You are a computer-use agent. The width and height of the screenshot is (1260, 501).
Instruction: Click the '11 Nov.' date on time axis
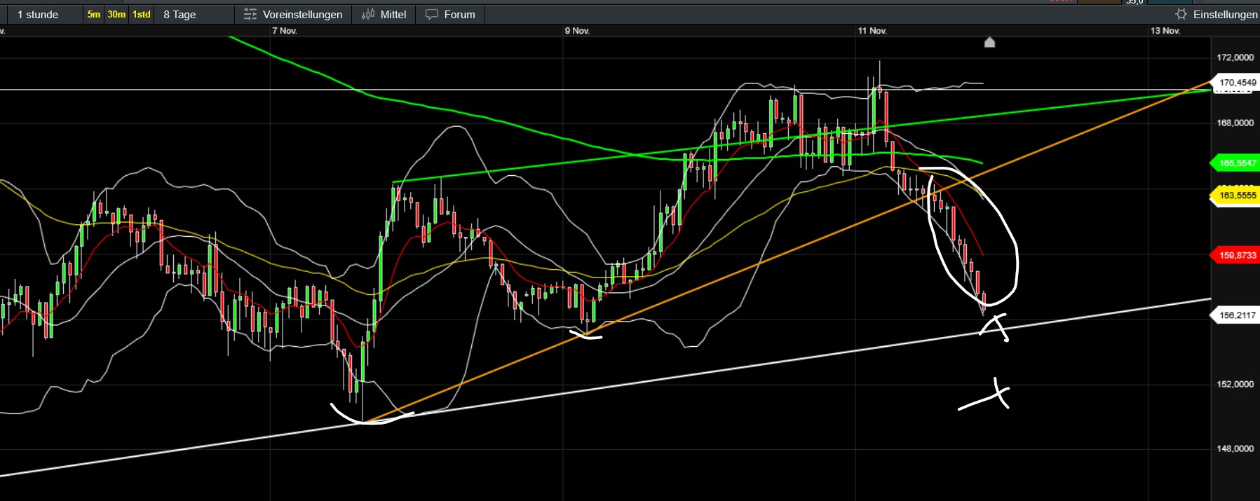[x=872, y=31]
